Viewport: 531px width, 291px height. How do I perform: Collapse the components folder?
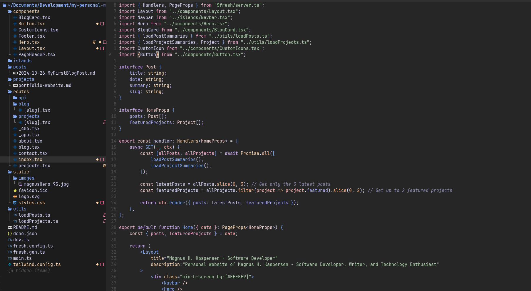(x=10, y=11)
